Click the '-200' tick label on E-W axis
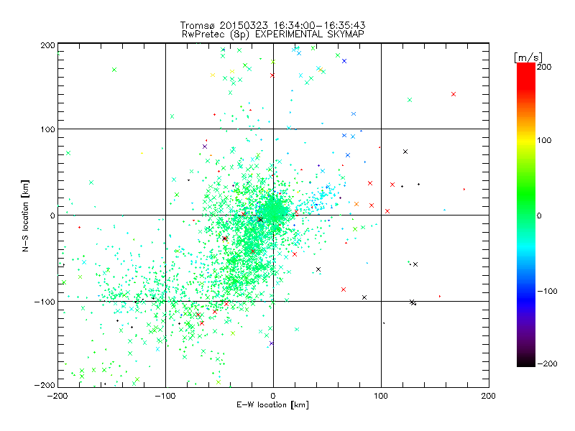The width and height of the screenshot is (575, 431). click(x=57, y=396)
